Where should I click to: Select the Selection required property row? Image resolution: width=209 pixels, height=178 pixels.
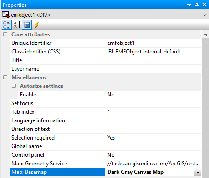click(105, 138)
